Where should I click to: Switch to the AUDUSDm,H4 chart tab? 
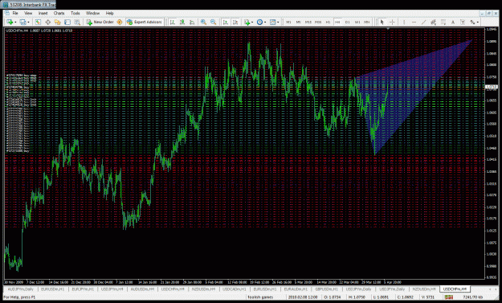pyautogui.click(x=143, y=289)
